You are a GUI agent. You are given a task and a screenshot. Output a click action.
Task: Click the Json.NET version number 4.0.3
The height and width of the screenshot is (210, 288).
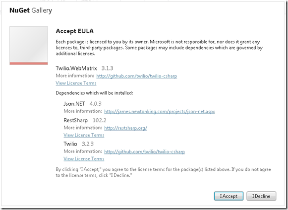[x=96, y=104]
